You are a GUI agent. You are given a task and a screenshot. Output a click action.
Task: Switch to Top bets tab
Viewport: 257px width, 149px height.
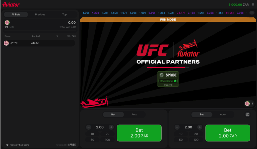tap(65, 14)
